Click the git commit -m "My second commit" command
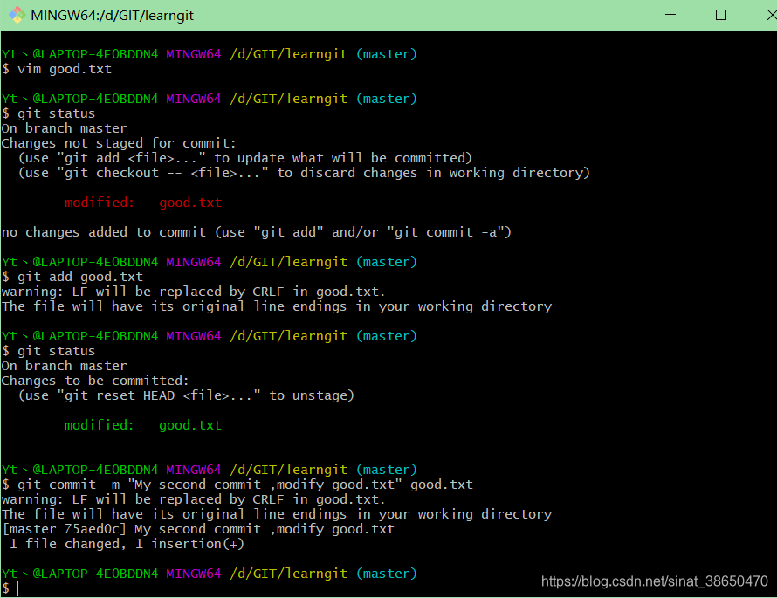The width and height of the screenshot is (777, 598). click(x=237, y=485)
